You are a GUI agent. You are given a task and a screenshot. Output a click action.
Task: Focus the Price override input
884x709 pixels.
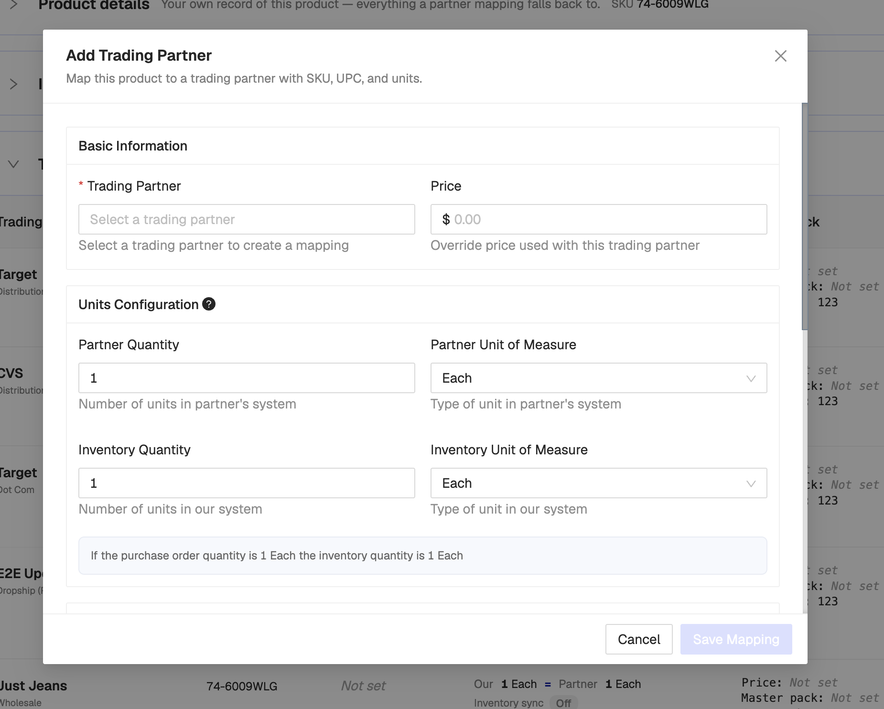pos(599,219)
